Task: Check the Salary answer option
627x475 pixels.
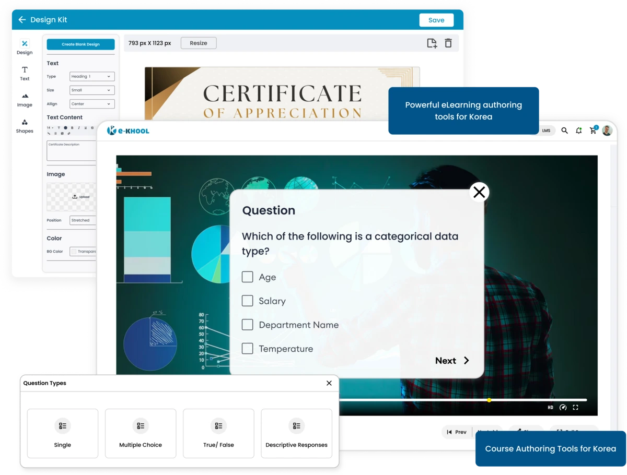Action: click(x=247, y=301)
